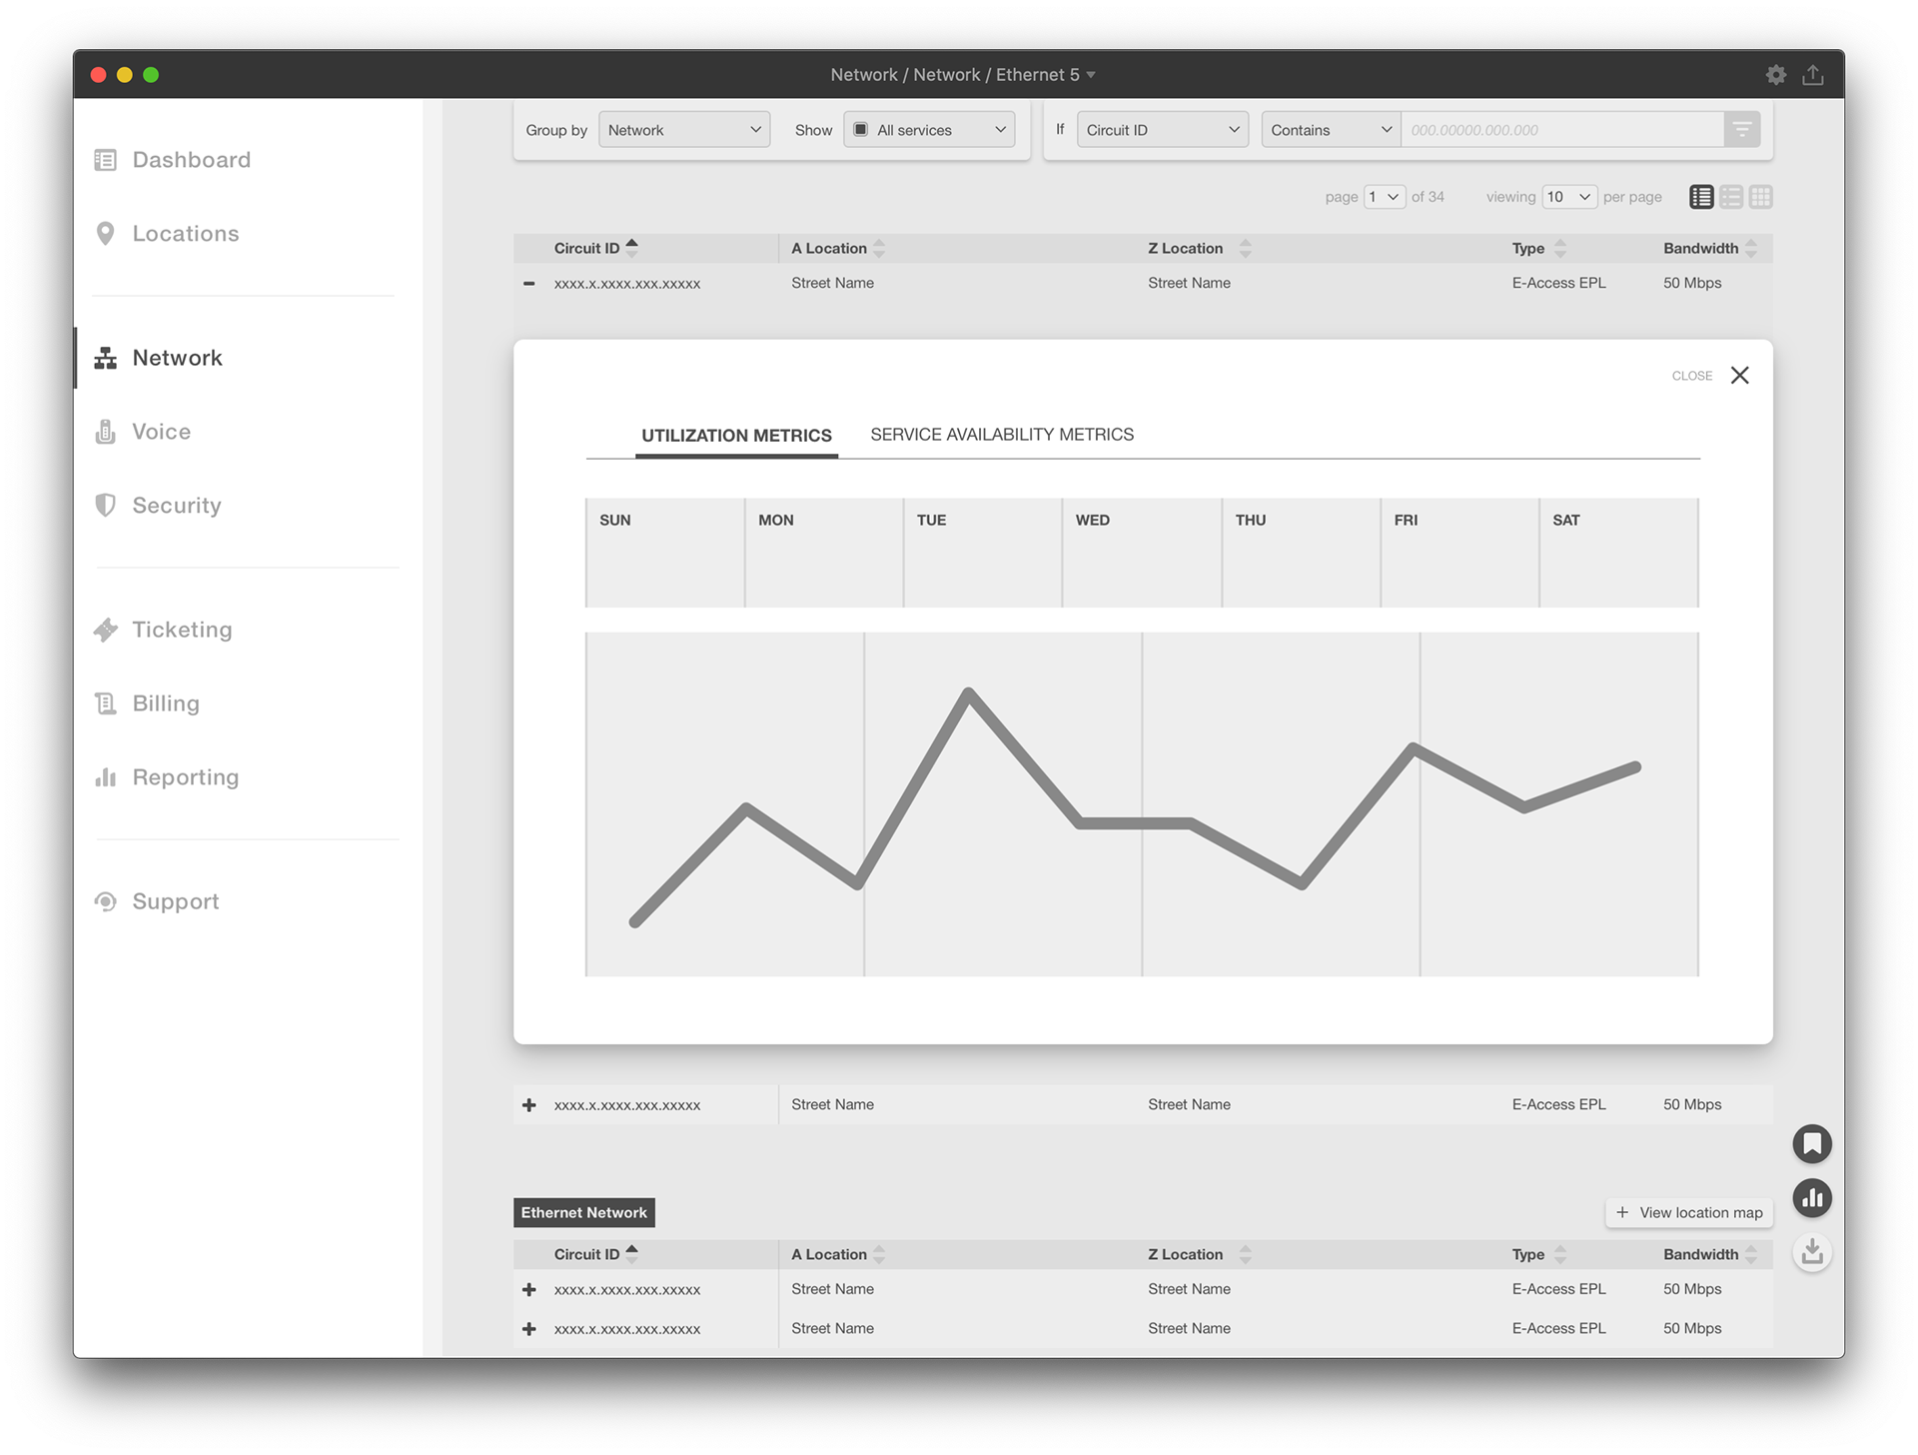Open Ticketing in the sidebar
The image size is (1918, 1455).
pyautogui.click(x=182, y=630)
